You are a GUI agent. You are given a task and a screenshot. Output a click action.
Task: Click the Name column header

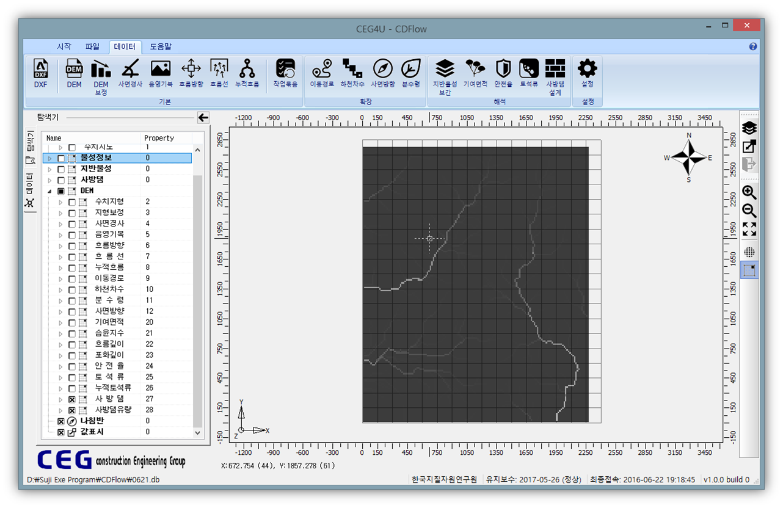coord(92,138)
